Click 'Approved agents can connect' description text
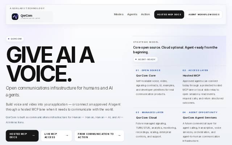 (x=203, y=92)
